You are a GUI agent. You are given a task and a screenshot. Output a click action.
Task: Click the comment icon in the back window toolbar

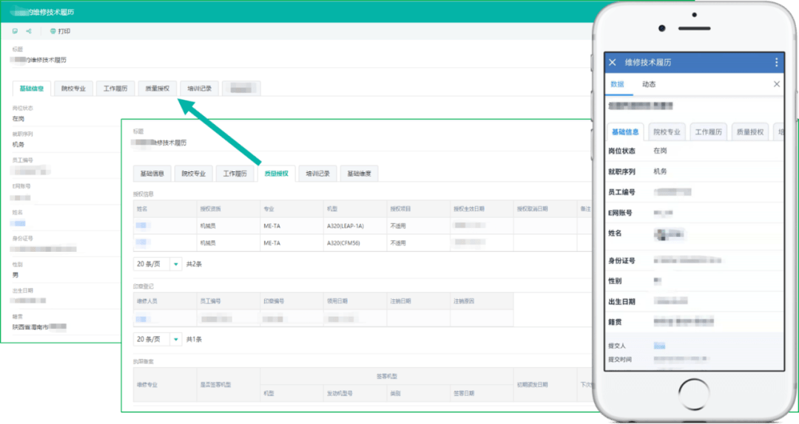15,31
